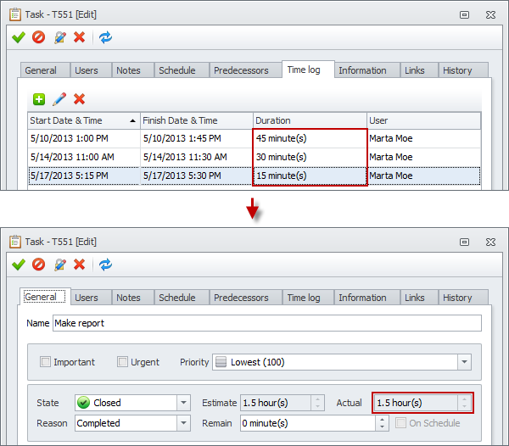This screenshot has width=509, height=446.
Task: Click finish time 5/14/2013 11:30 AM cell
Action: pos(197,157)
